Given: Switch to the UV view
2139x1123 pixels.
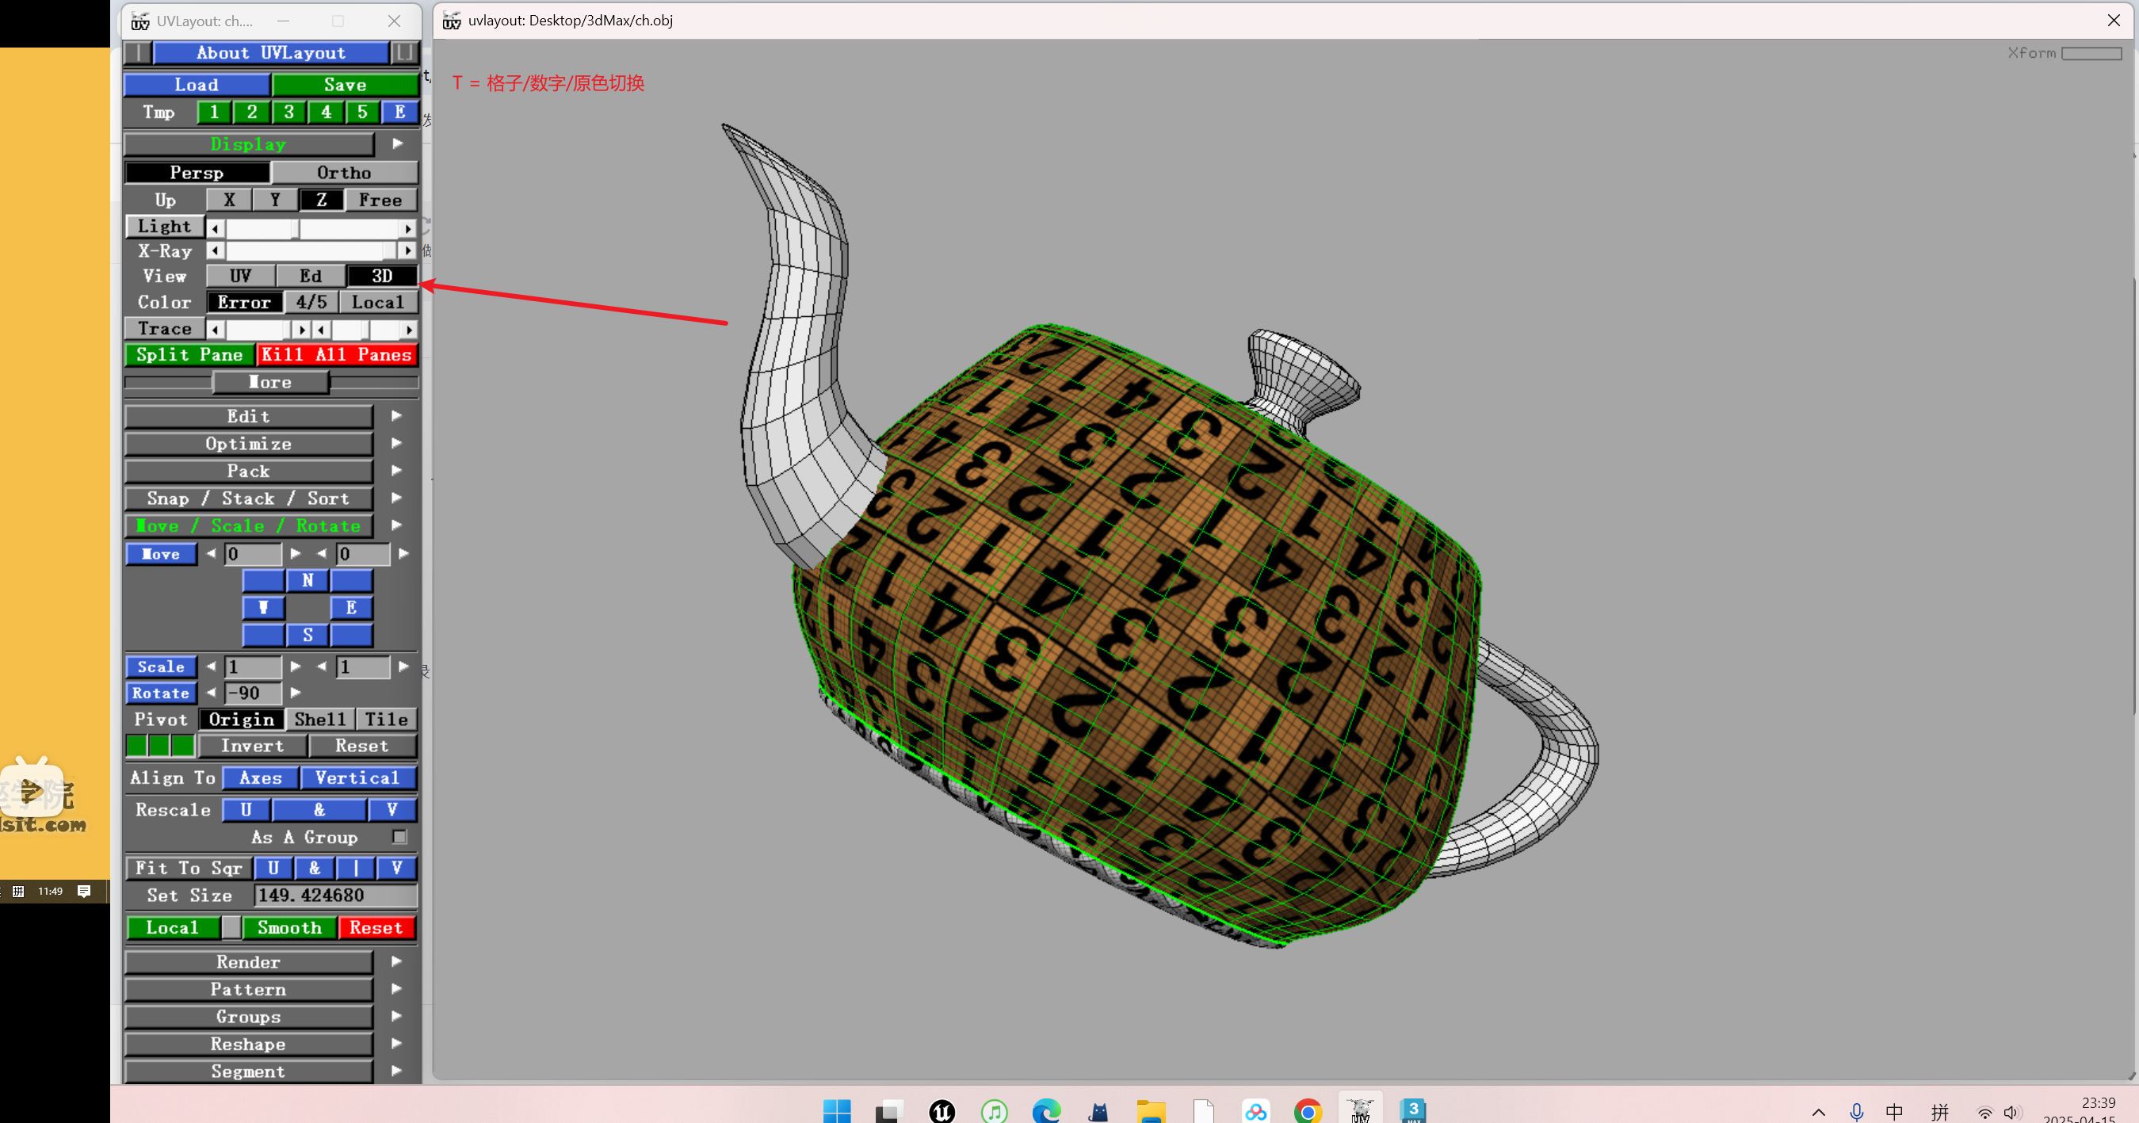Looking at the screenshot, I should (240, 276).
